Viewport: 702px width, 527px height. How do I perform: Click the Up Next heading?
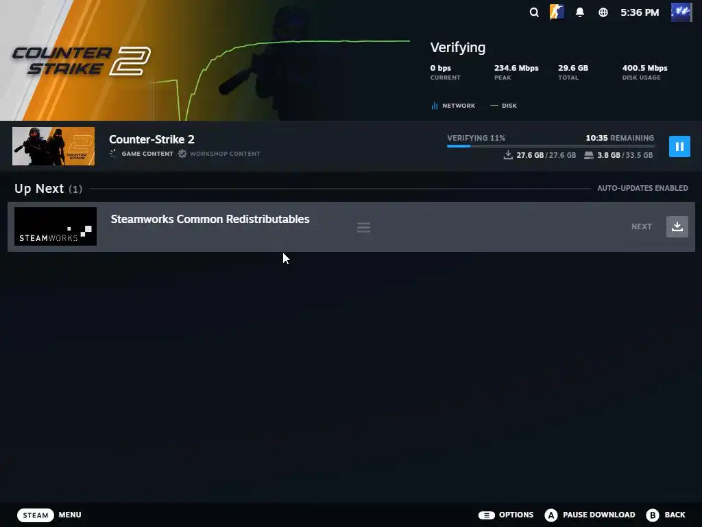tap(39, 189)
